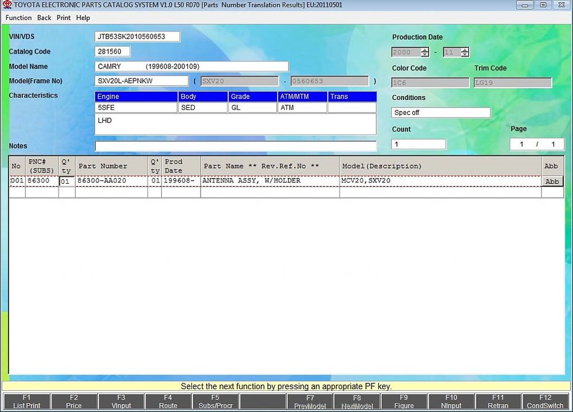Click the VIN/VDS input field
The width and height of the screenshot is (573, 412).
(137, 37)
